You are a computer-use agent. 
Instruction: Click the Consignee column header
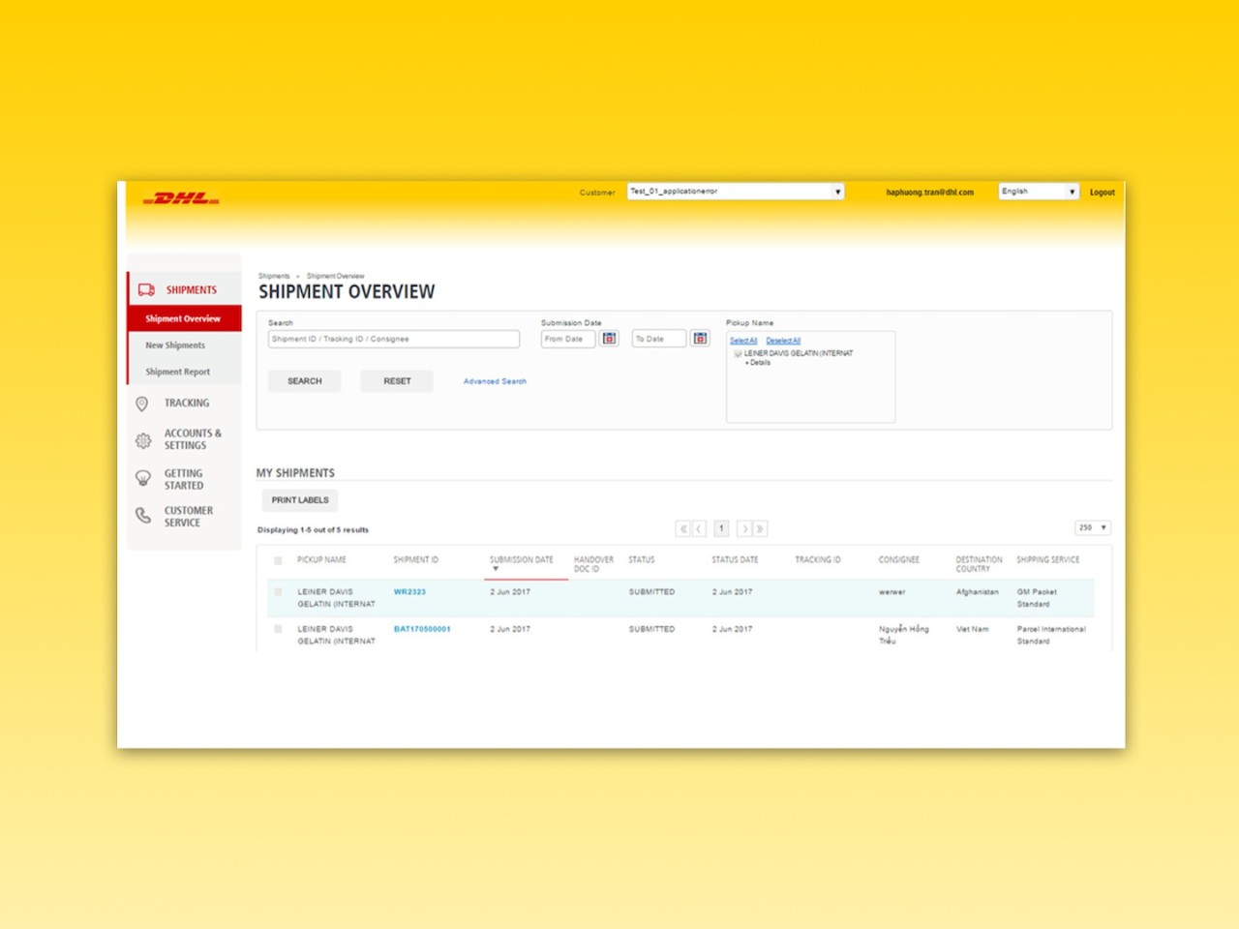(x=899, y=560)
